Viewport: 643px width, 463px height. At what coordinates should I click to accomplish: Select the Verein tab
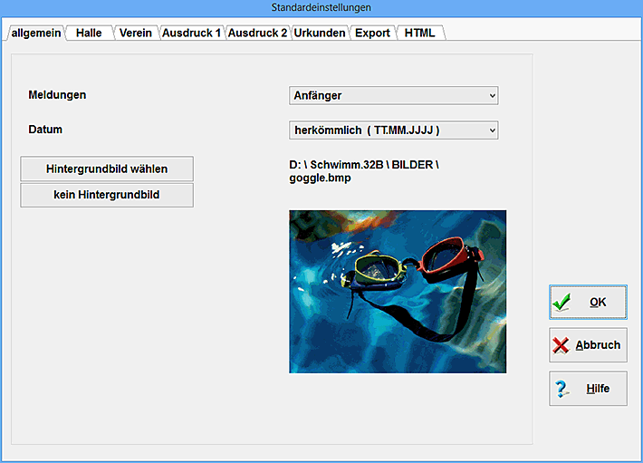[135, 33]
